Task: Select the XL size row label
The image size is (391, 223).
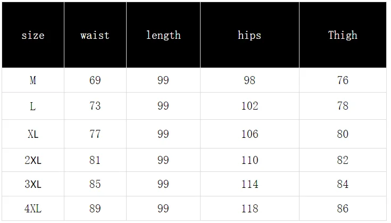Action: (x=33, y=134)
